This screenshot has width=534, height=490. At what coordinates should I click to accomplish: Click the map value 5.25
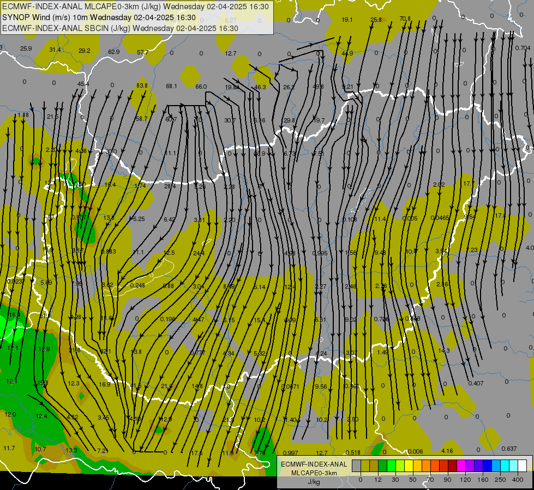139,219
